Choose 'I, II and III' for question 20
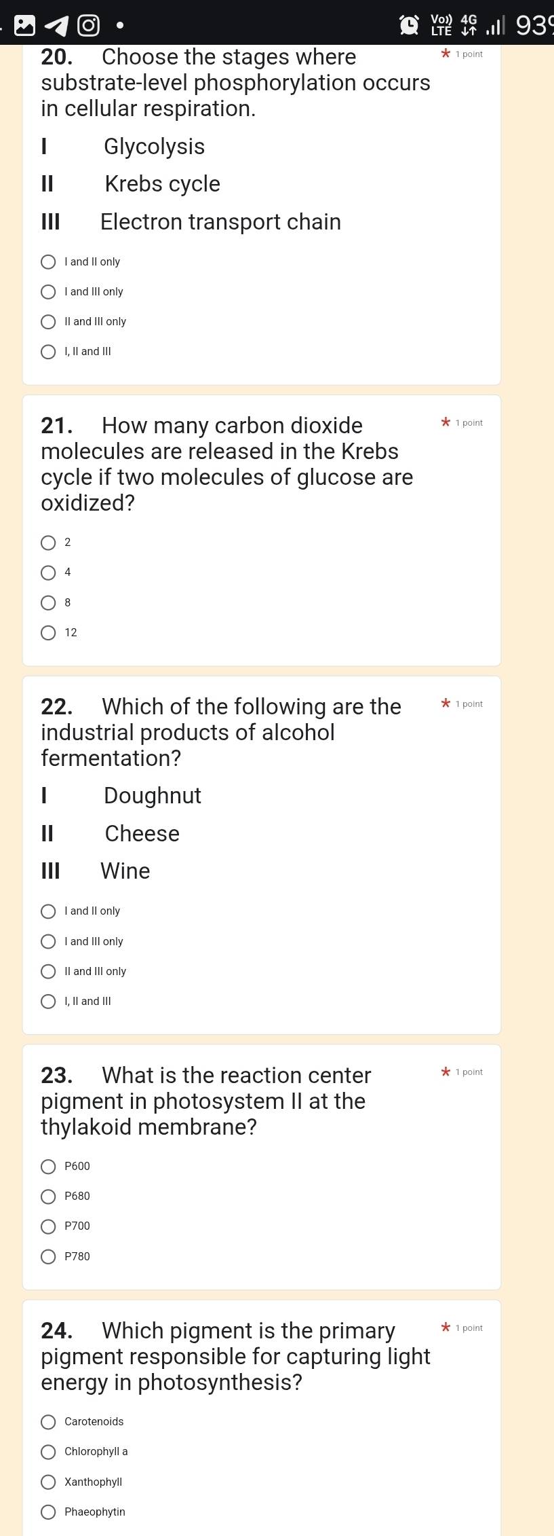 pyautogui.click(x=49, y=352)
